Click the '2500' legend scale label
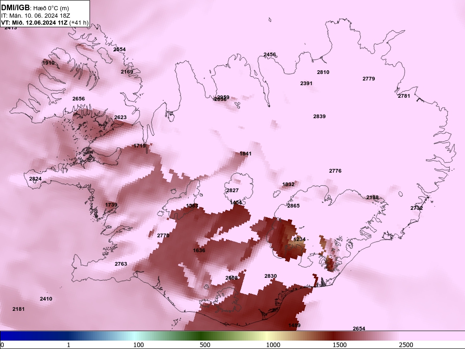This screenshot has height=349, width=465. click(406, 345)
